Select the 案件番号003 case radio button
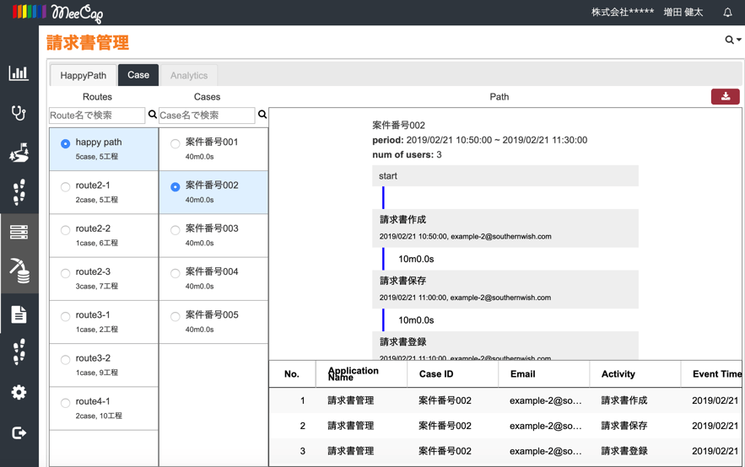The width and height of the screenshot is (745, 467). coord(175,230)
